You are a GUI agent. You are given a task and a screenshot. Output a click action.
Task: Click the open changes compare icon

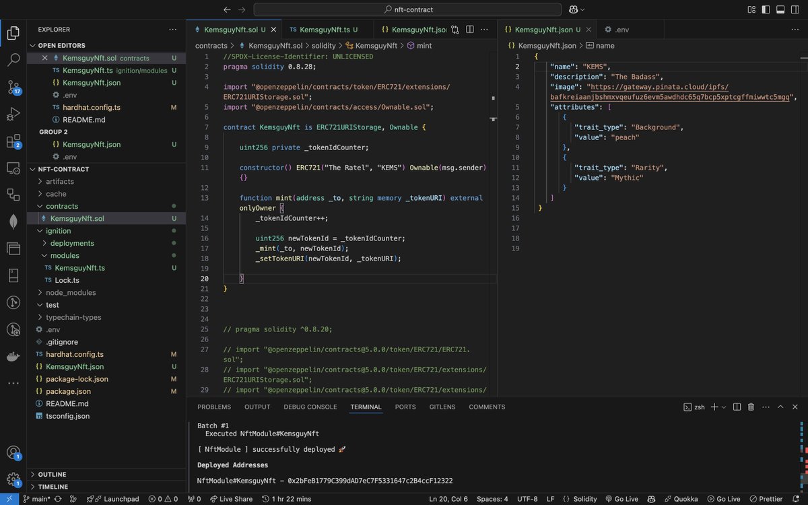tap(455, 30)
